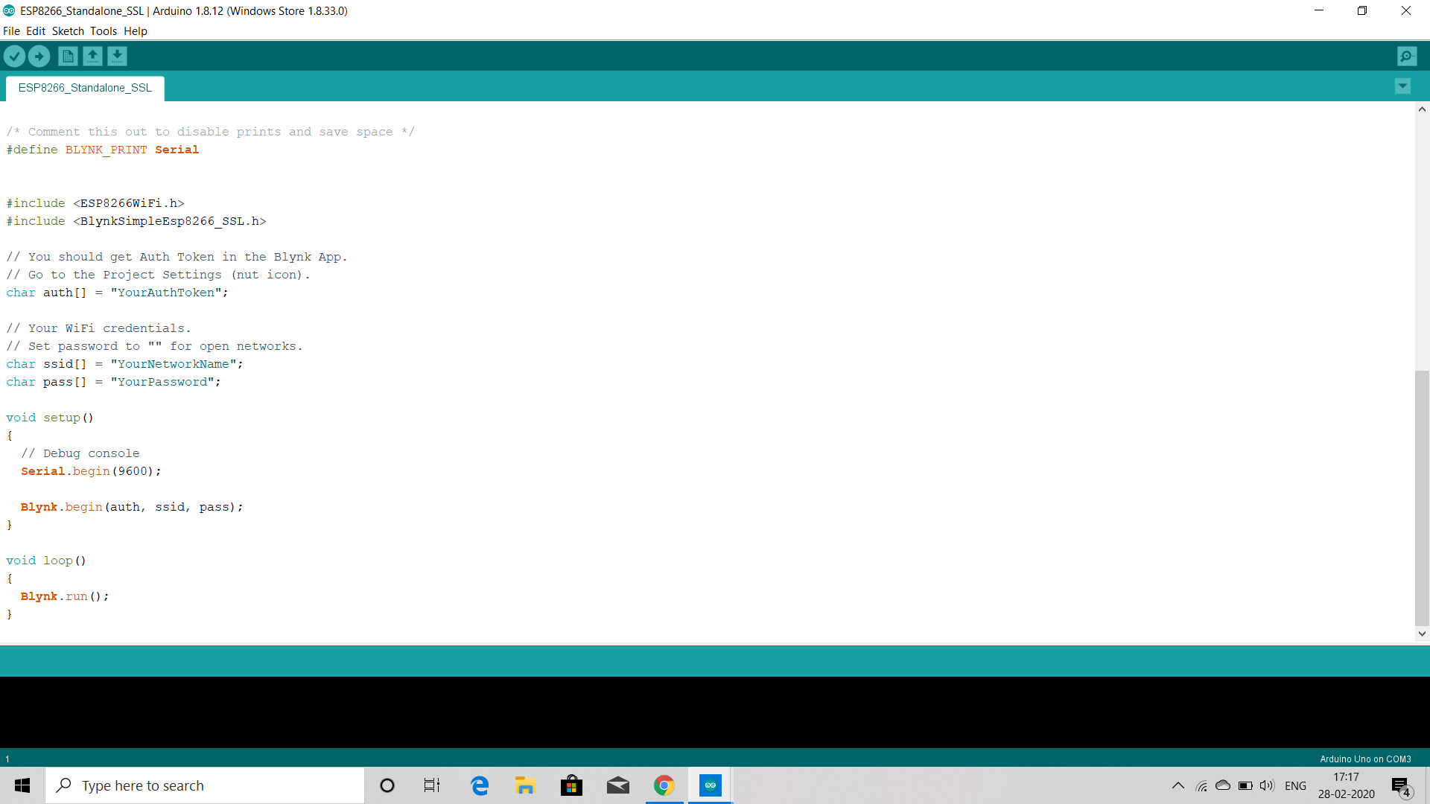
Task: Open the Edit menu
Action: pos(36,31)
